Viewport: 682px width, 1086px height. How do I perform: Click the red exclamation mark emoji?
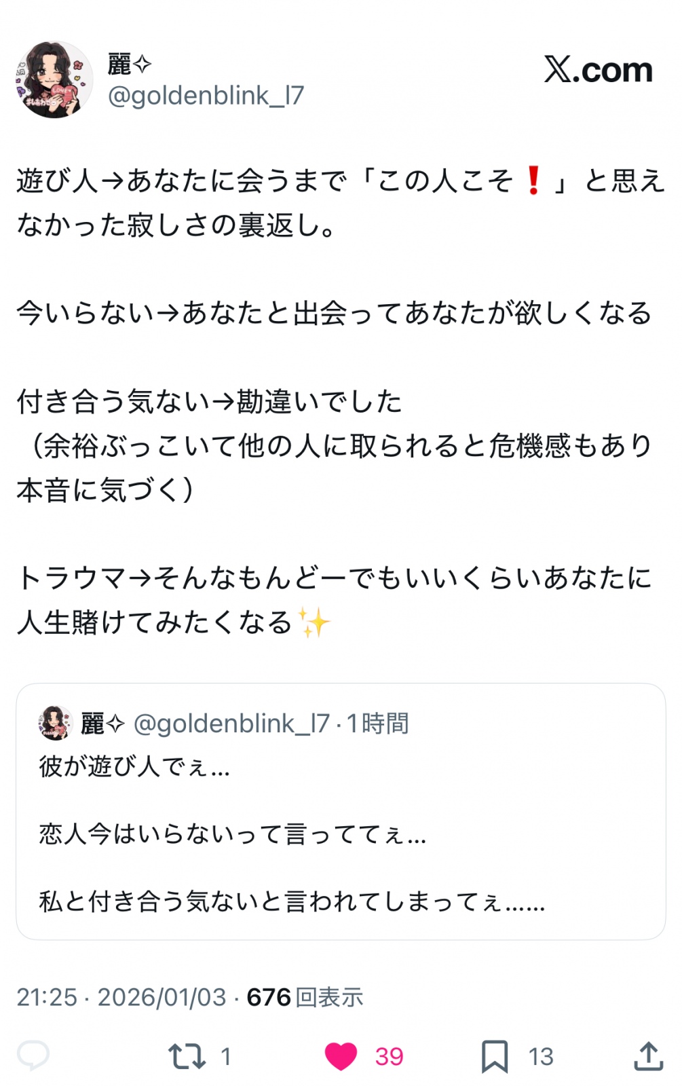pos(533,181)
